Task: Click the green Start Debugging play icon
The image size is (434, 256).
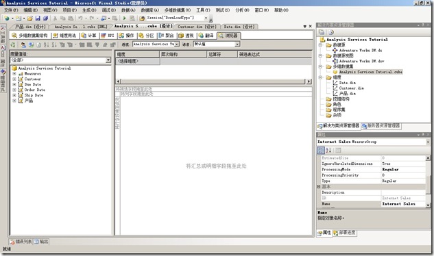Action: click(124, 18)
